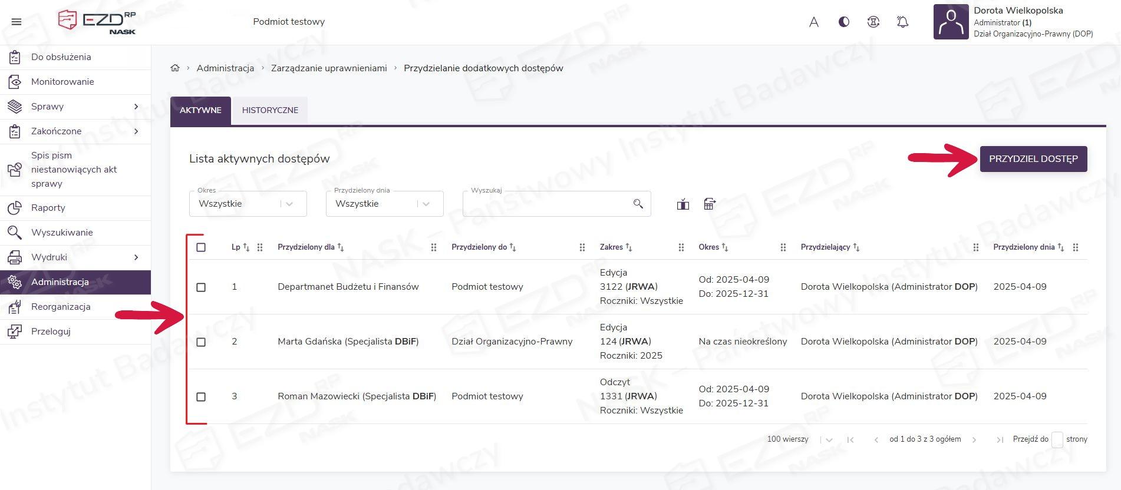Switch to the HISTORYCZNE tab
Screen dimensions: 1121x490
[270, 110]
